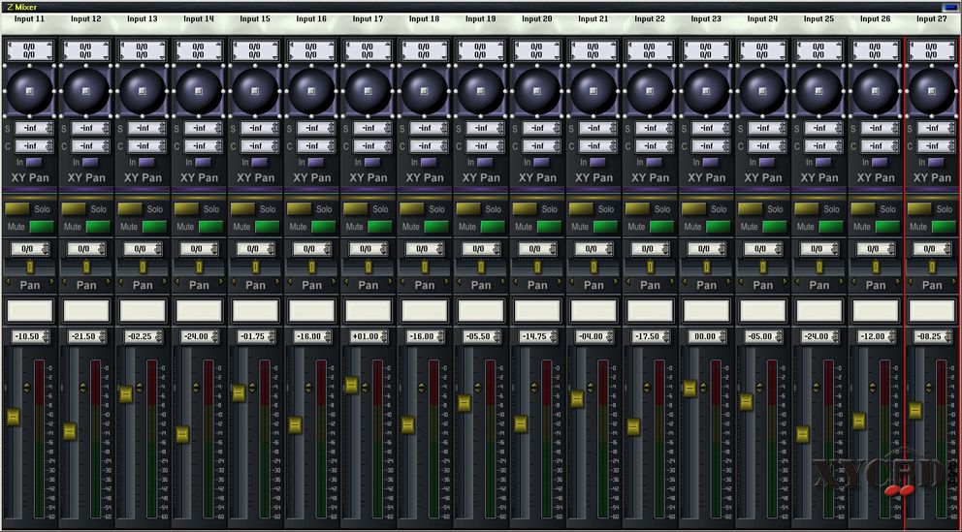Click fader nudge arrows beside Input 11 fader
The image size is (962, 532).
pos(26,388)
